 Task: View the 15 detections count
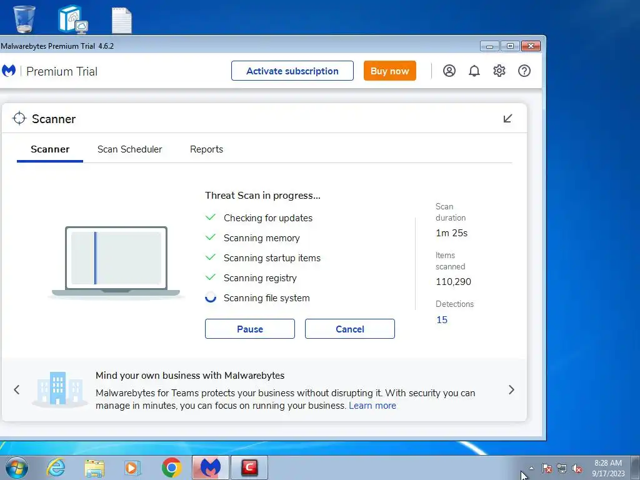click(442, 320)
